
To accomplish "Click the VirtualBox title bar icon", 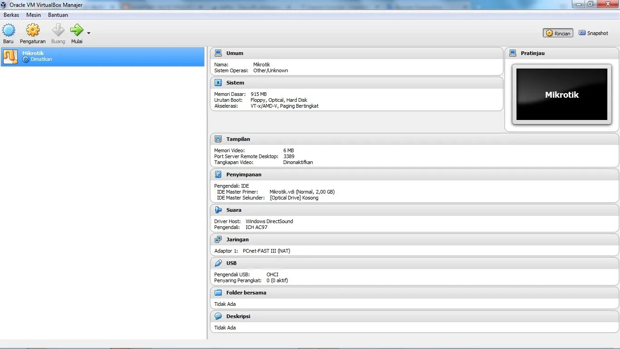I will 4,5.
